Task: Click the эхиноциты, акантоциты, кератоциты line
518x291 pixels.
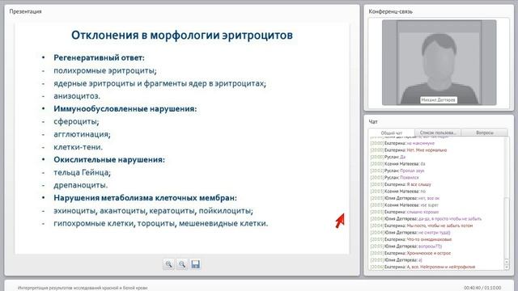Action: click(x=153, y=211)
